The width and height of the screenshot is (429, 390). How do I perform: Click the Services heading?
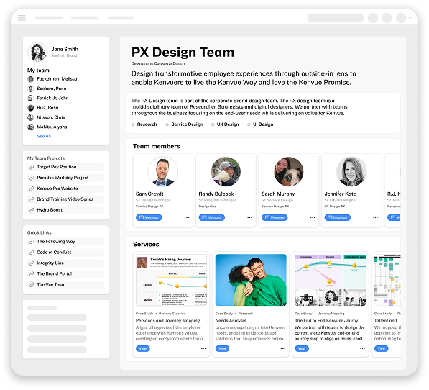coord(146,245)
